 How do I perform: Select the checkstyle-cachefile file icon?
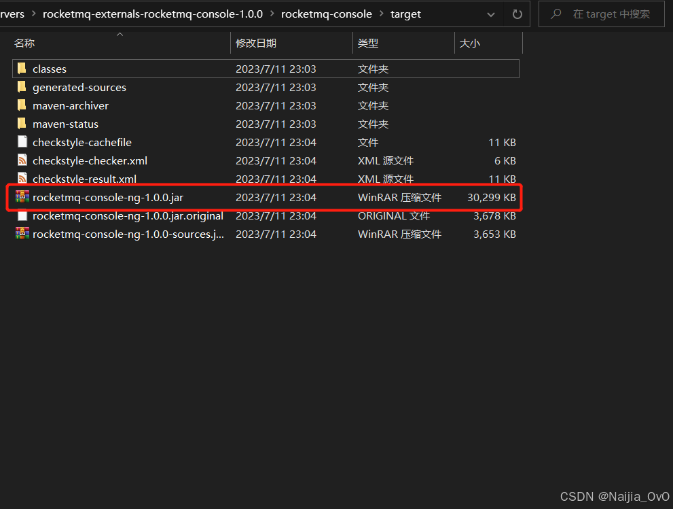click(x=22, y=142)
